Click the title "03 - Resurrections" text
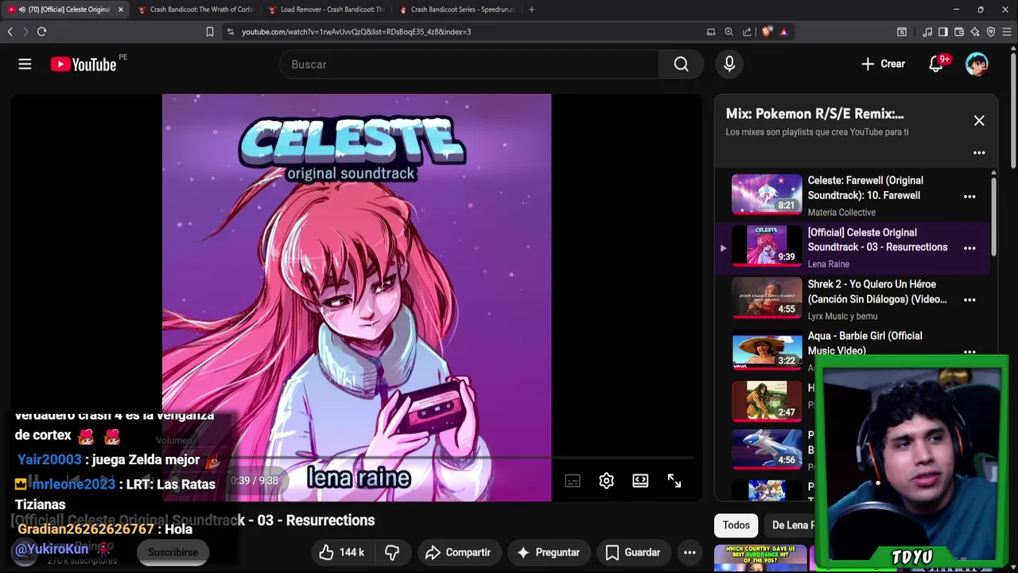This screenshot has height=573, width=1018. [x=316, y=520]
